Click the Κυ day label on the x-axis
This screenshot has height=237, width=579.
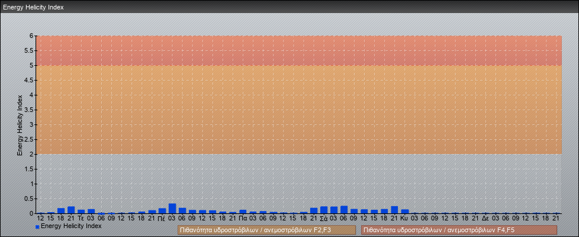(405, 219)
